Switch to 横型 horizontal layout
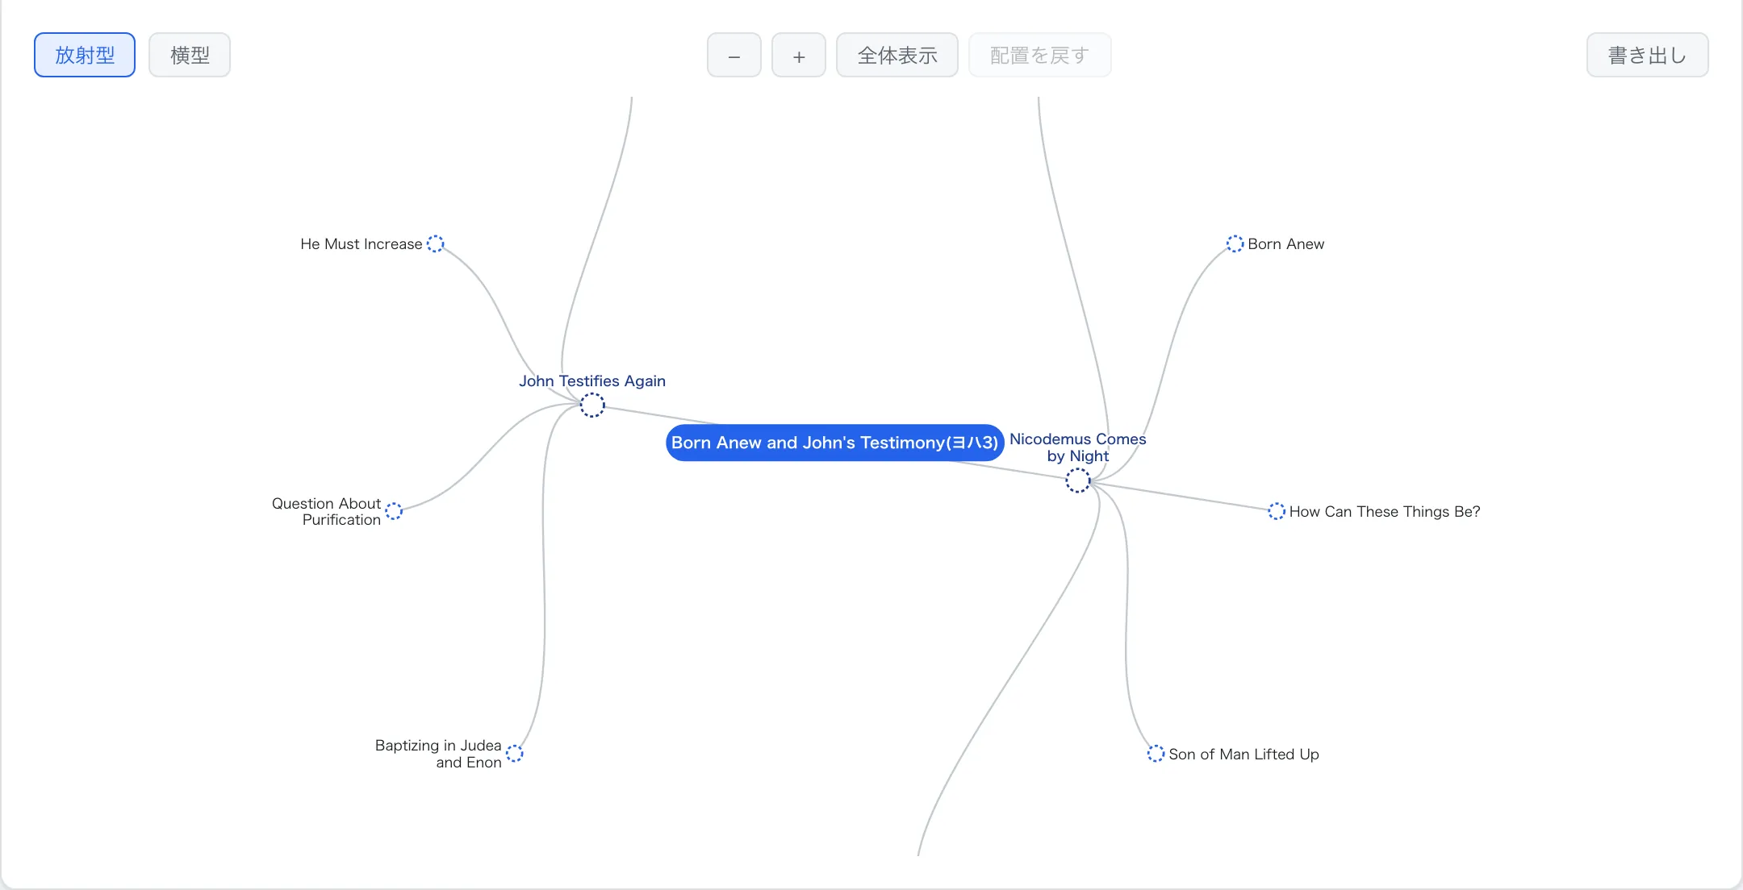 [190, 55]
